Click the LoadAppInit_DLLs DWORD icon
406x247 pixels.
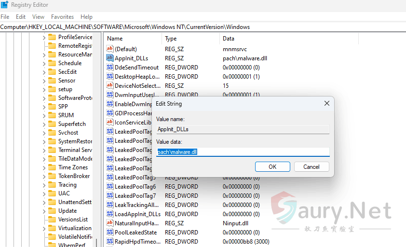click(109, 214)
